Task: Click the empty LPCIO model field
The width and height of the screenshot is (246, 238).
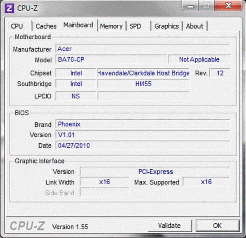Action: click(144, 96)
